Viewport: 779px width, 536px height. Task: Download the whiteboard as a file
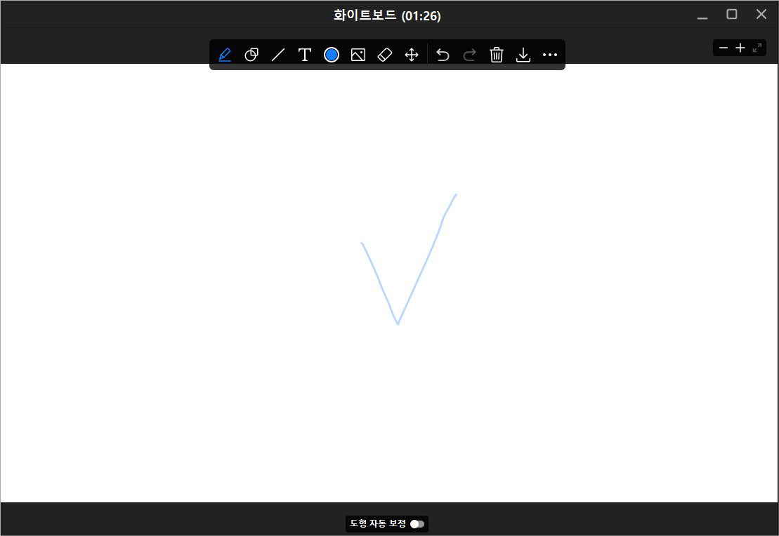click(x=523, y=55)
